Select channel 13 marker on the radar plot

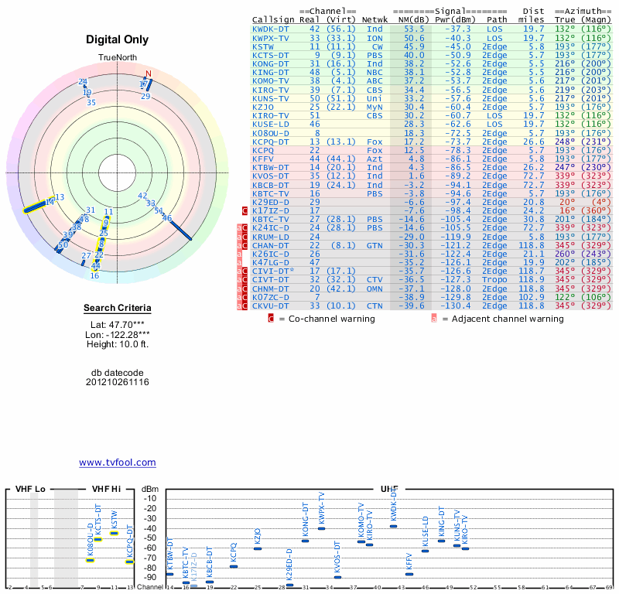pyautogui.click(x=60, y=198)
